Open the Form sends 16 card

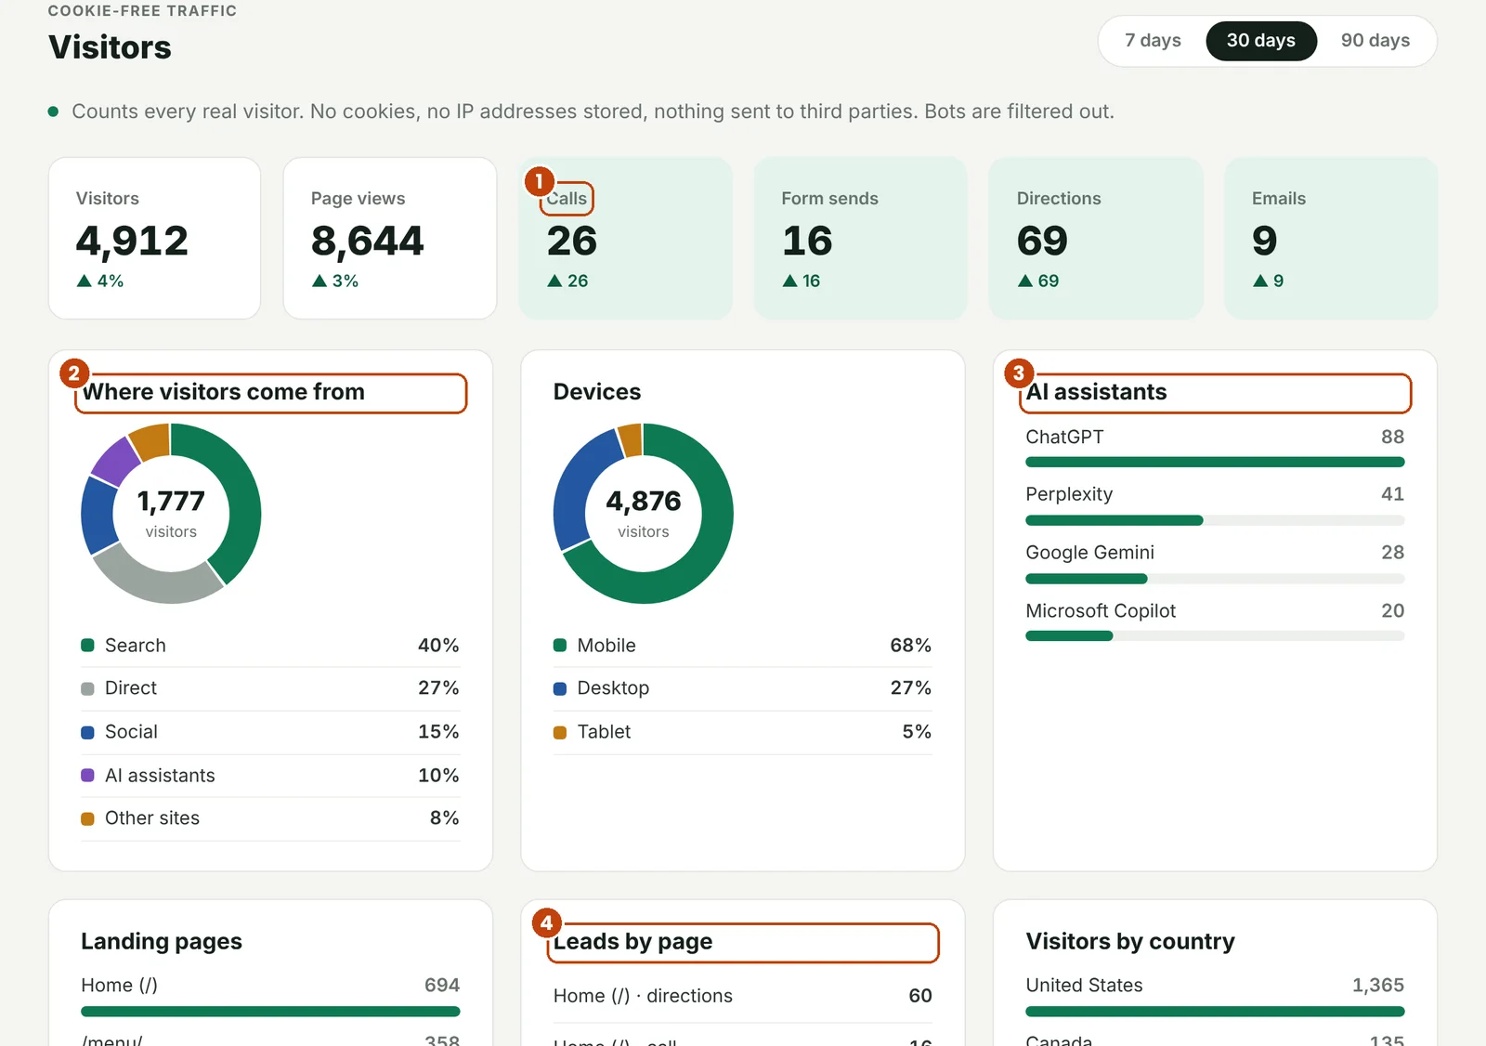[x=861, y=238]
